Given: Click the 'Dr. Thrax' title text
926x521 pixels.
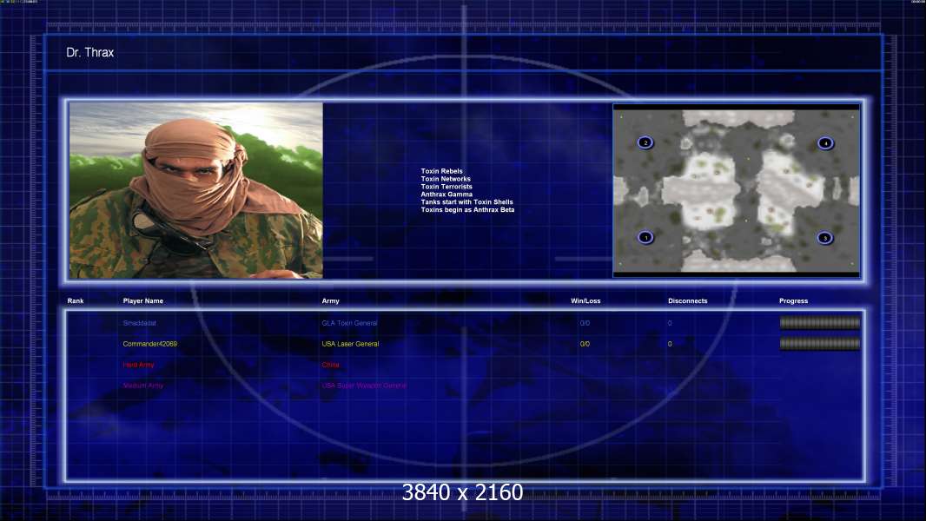Looking at the screenshot, I should (89, 52).
